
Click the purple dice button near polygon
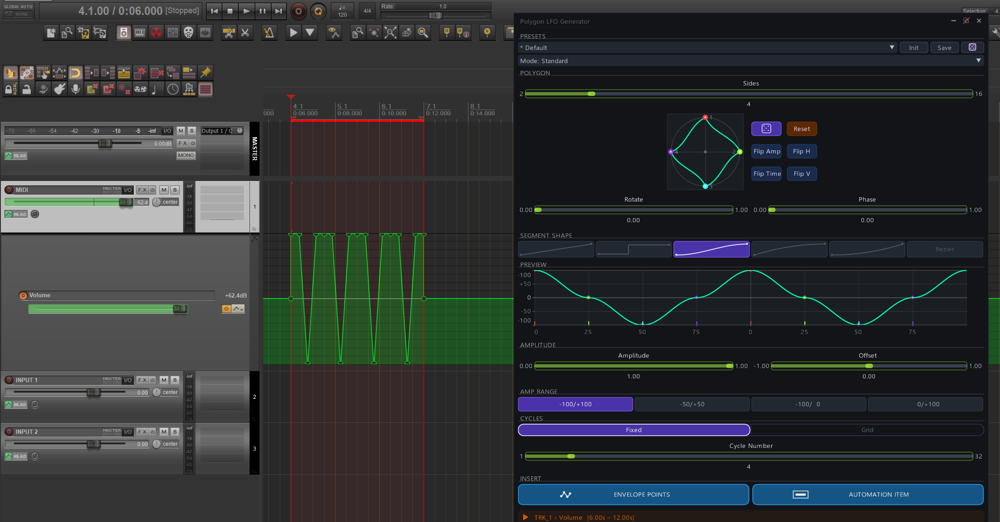(766, 128)
